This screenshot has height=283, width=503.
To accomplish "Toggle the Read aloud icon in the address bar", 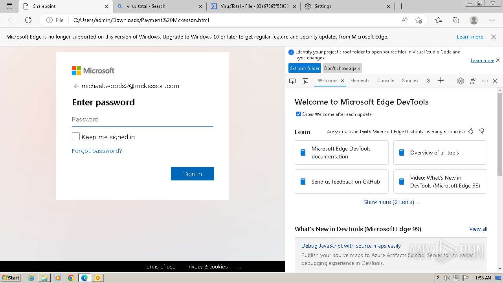I will tap(404, 20).
